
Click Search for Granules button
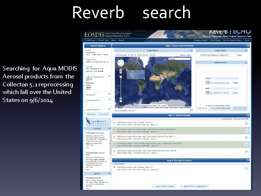click(x=164, y=186)
